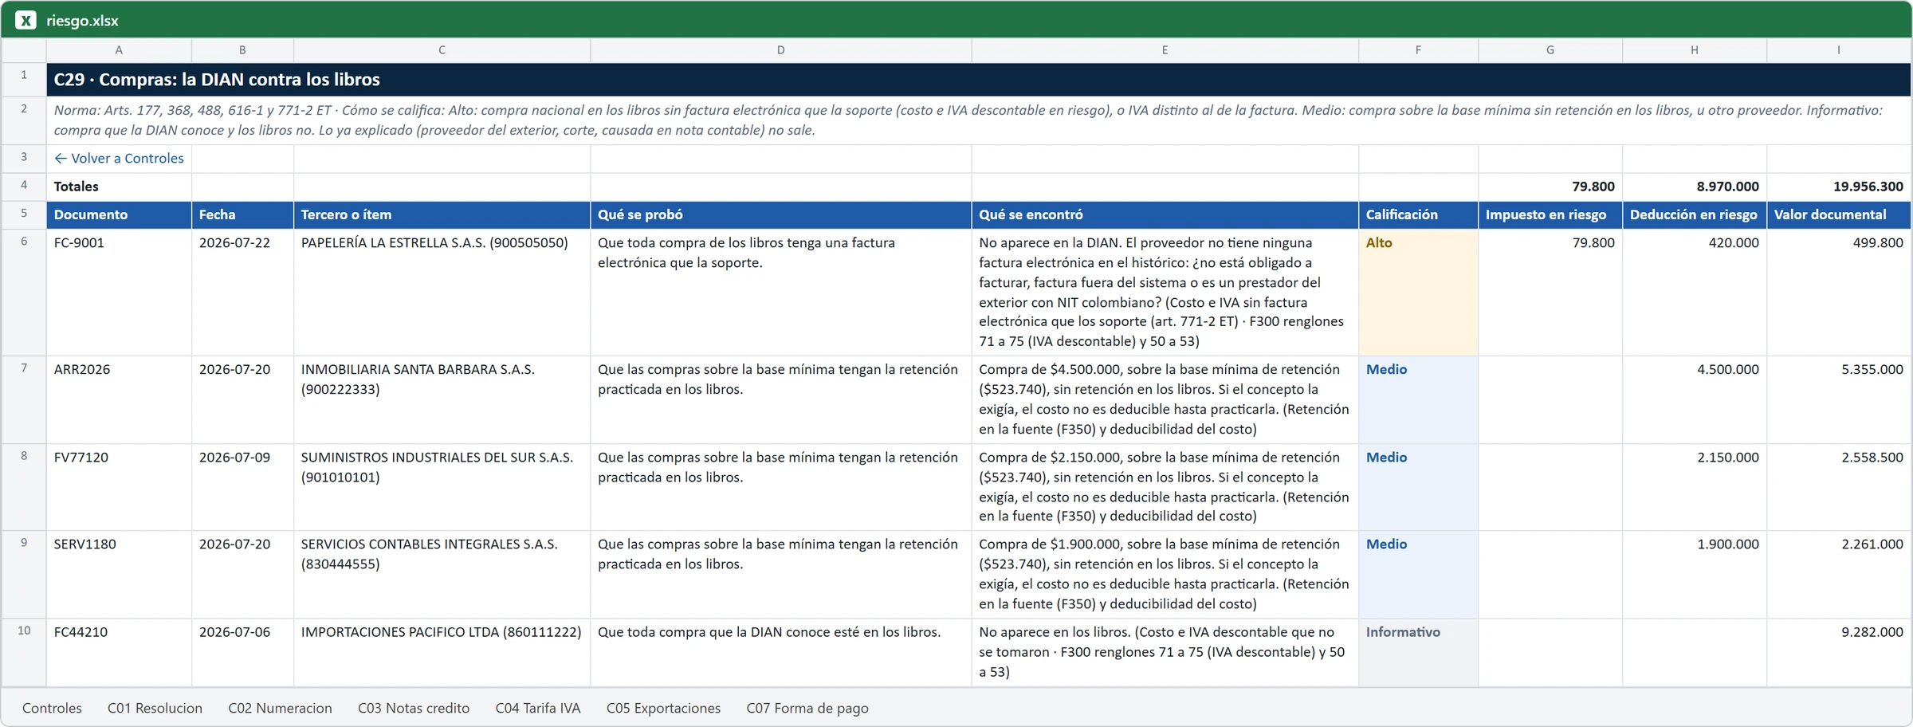Screen dimensions: 1913x727
Task: Select the C04 Tarifa IVA tab
Action: [538, 708]
